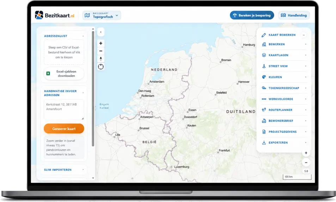Reset map bearing with compass arrow
The height and width of the screenshot is (202, 336).
101,59
